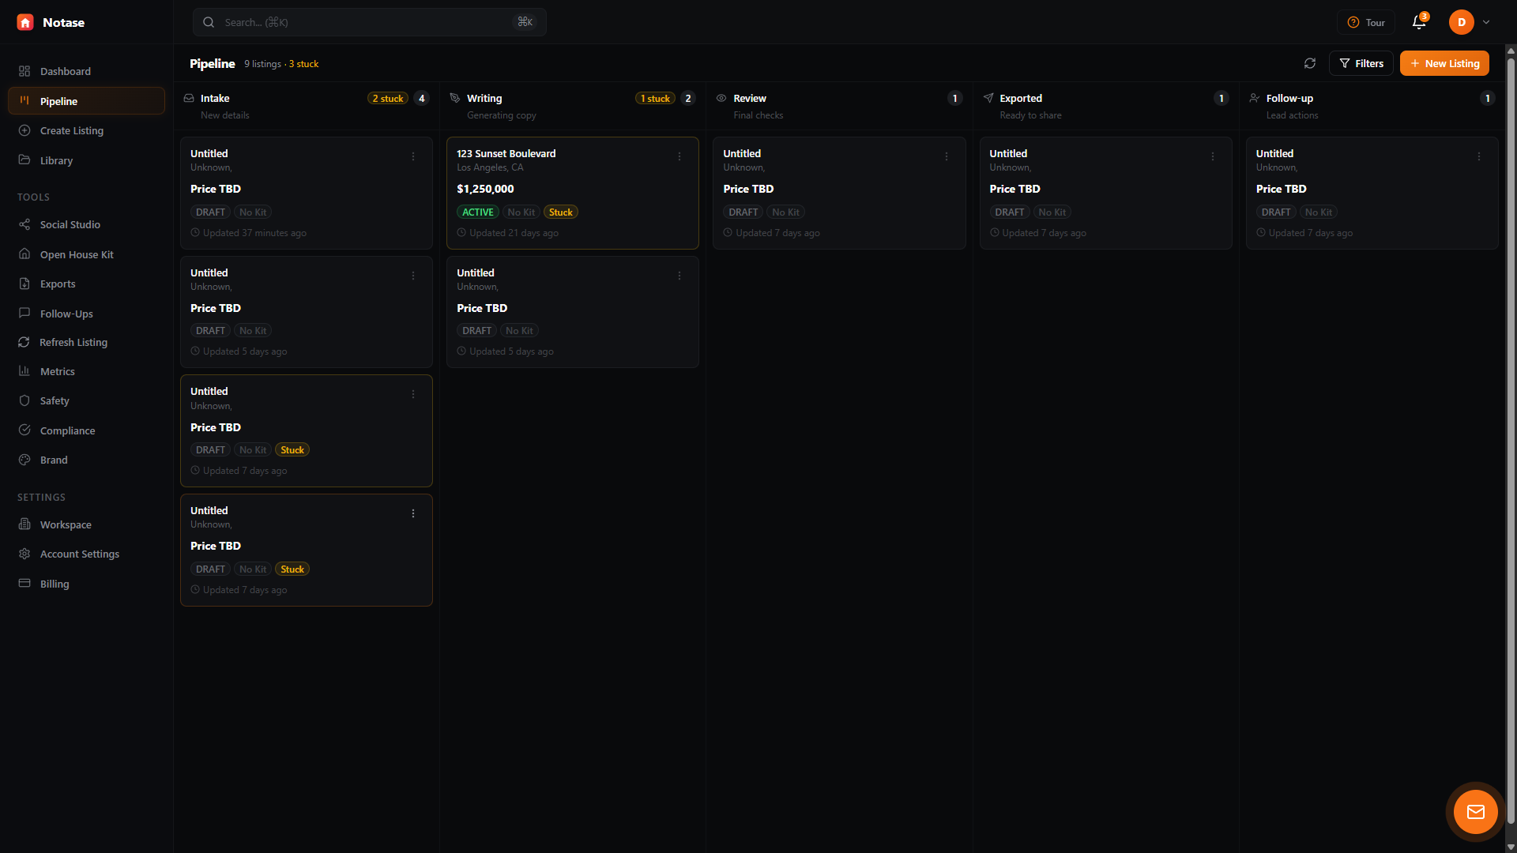Go to Account Settings
This screenshot has height=853, width=1517.
coord(79,554)
